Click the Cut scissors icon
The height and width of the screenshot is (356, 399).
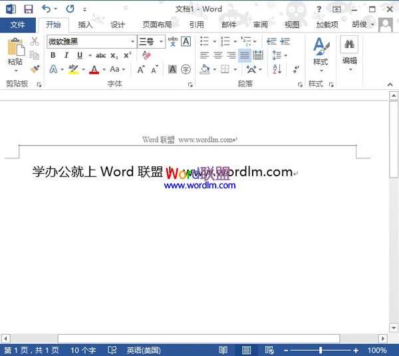coord(35,41)
